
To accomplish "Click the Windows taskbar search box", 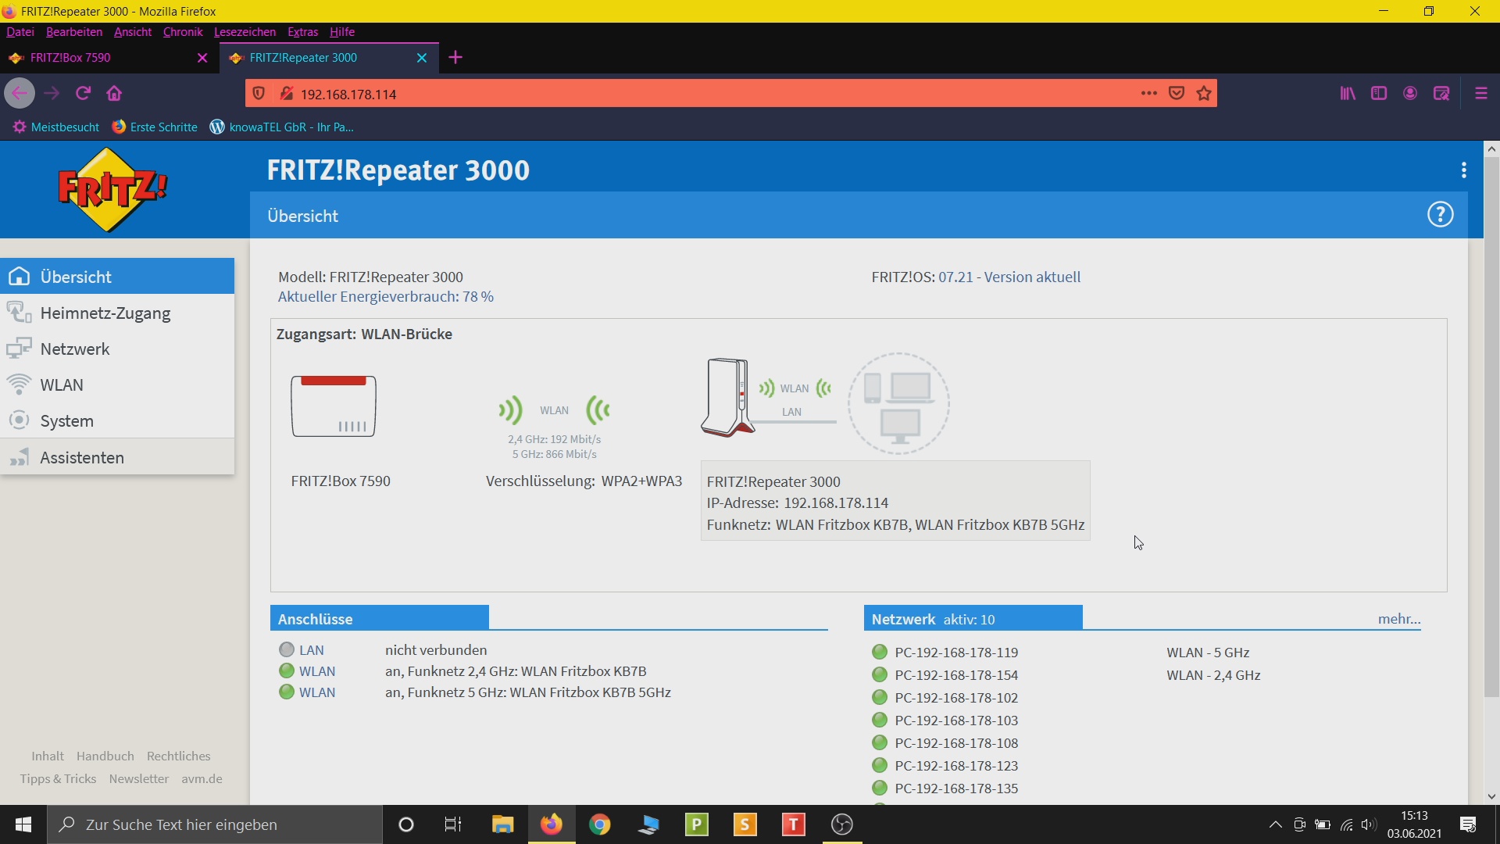I will click(x=215, y=824).
